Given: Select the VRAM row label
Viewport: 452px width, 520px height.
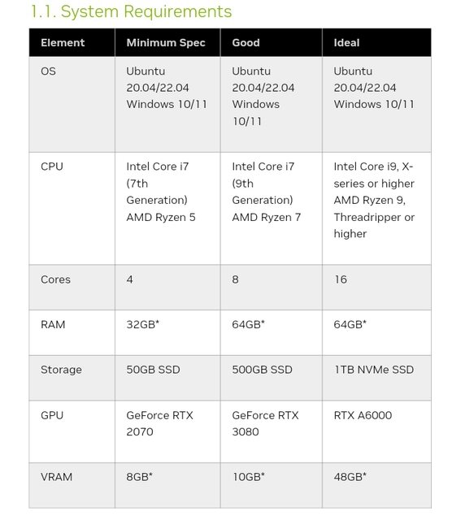Looking at the screenshot, I should click(56, 477).
